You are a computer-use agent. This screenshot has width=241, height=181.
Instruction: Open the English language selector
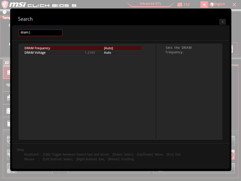[218, 4]
